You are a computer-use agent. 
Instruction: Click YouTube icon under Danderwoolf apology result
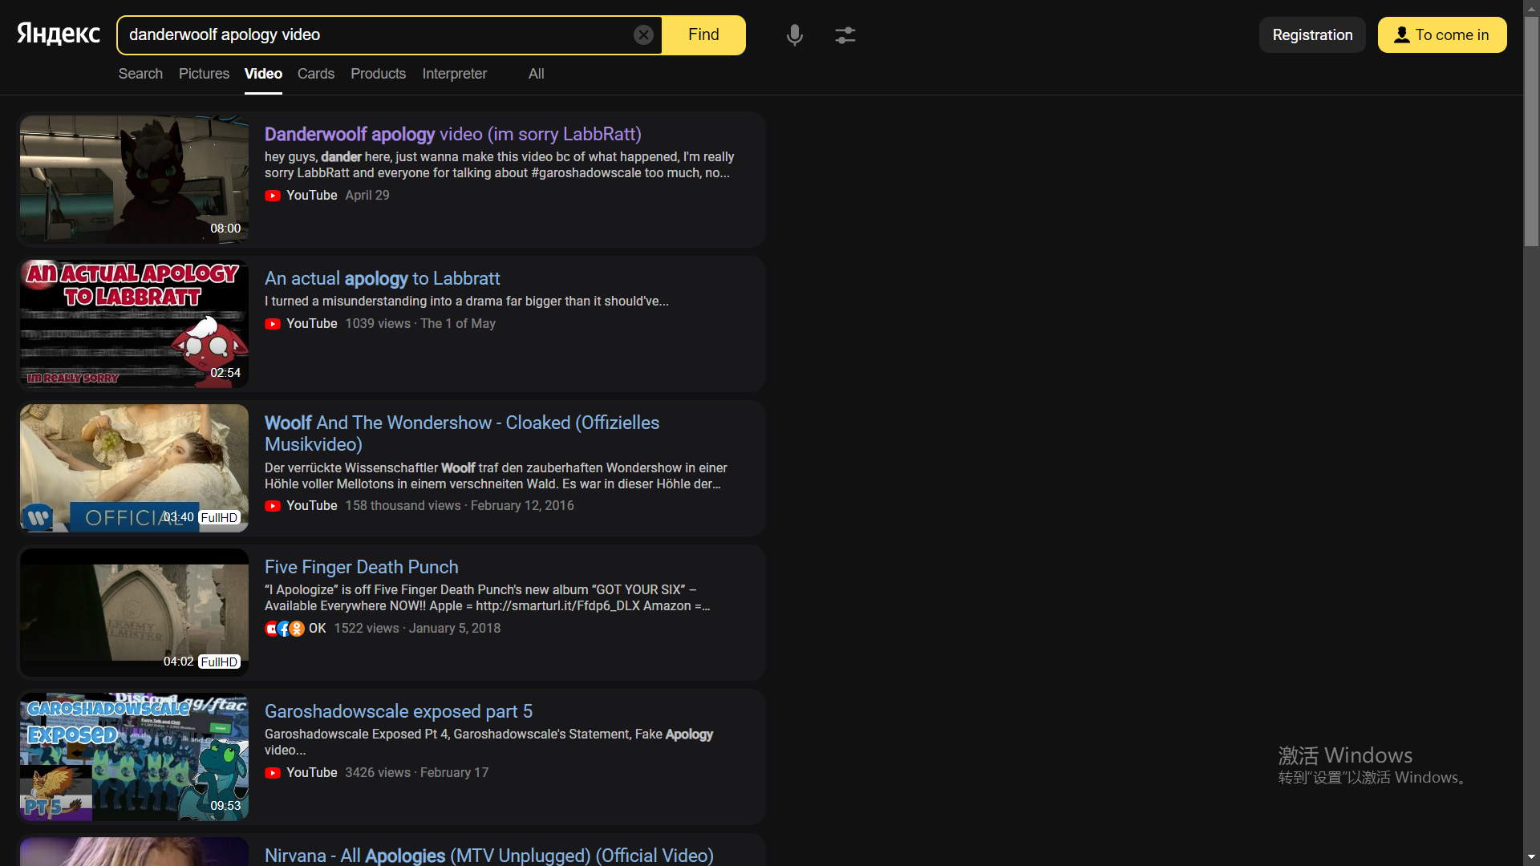(x=273, y=196)
